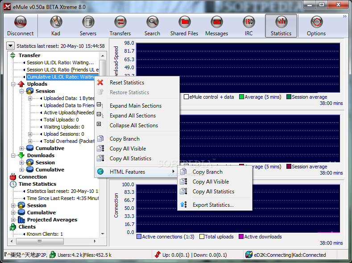Open the Options gear icon
This screenshot has height=263, width=352.
316,22
